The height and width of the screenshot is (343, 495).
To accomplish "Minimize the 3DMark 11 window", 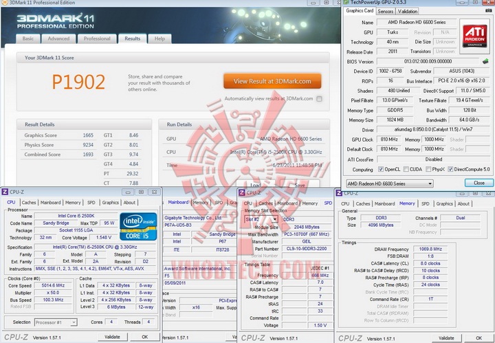I will [313, 3].
